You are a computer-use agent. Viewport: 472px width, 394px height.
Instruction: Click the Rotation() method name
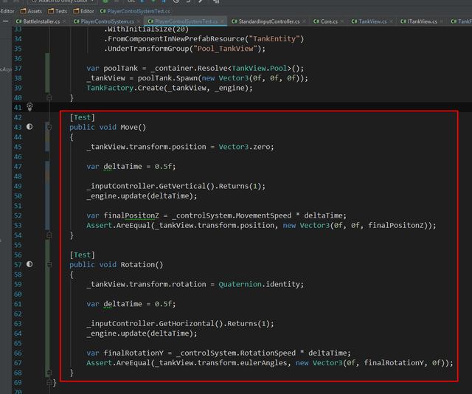click(x=142, y=264)
